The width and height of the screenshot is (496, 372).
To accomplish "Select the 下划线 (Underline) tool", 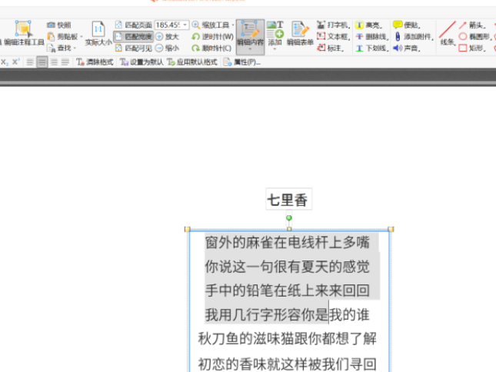I will coord(372,48).
